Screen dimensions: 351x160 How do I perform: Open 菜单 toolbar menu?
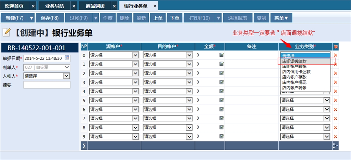tap(281, 18)
